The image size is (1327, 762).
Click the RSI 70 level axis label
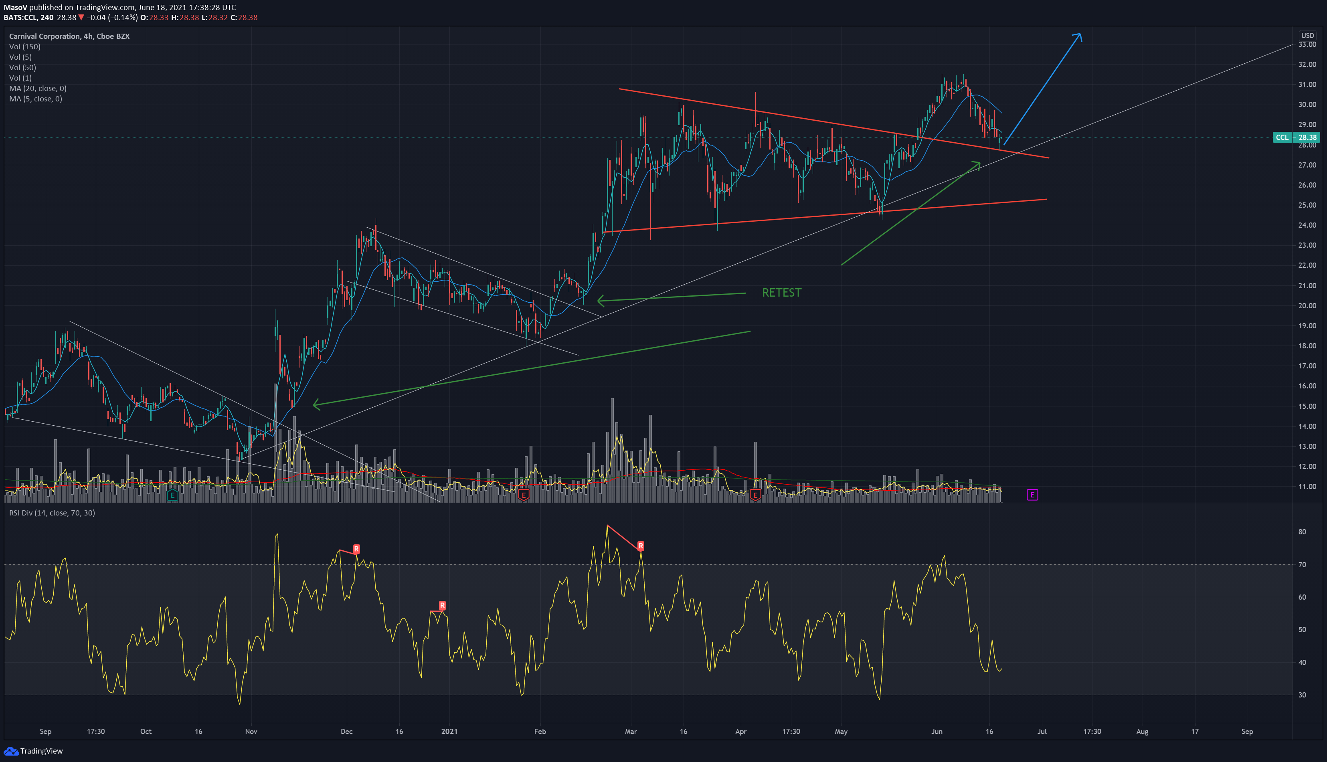point(1302,565)
